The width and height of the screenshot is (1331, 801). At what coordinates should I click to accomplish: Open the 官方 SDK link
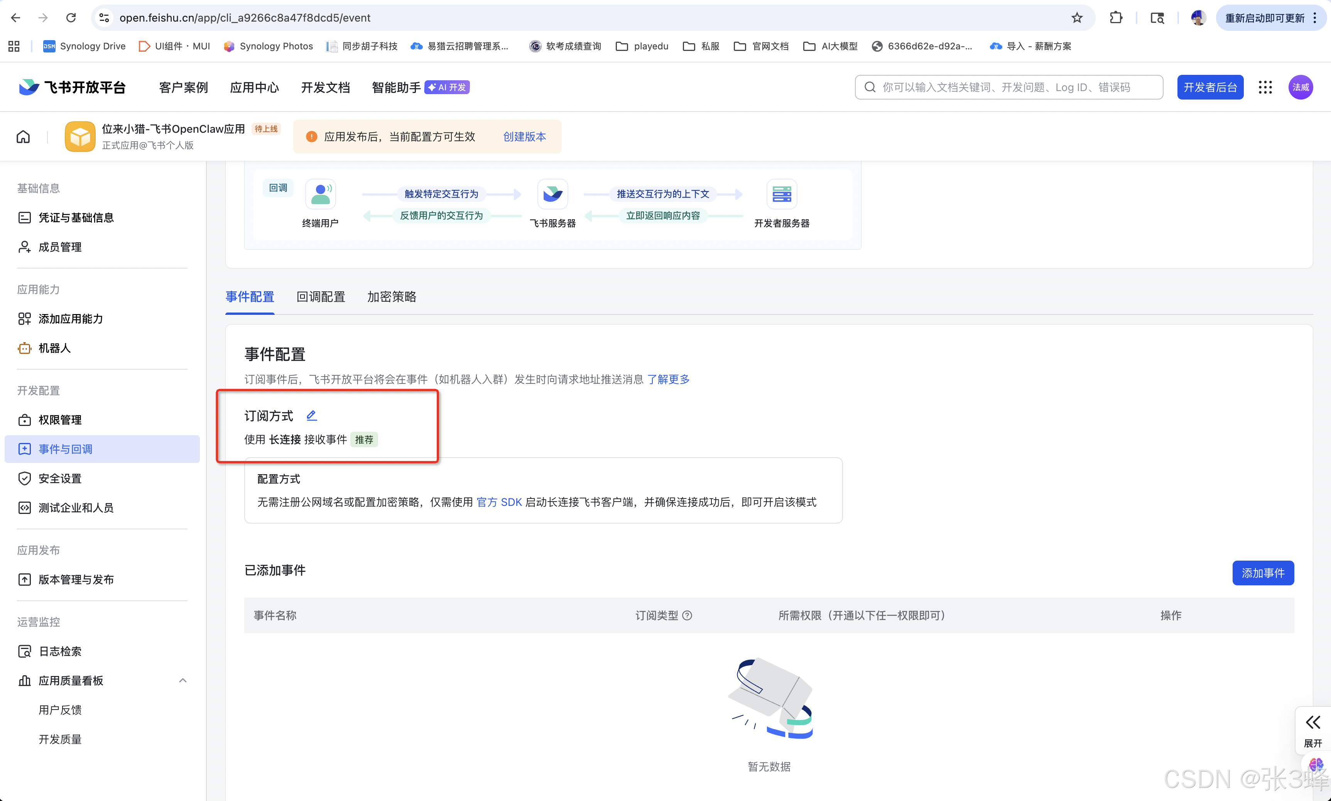(x=499, y=502)
